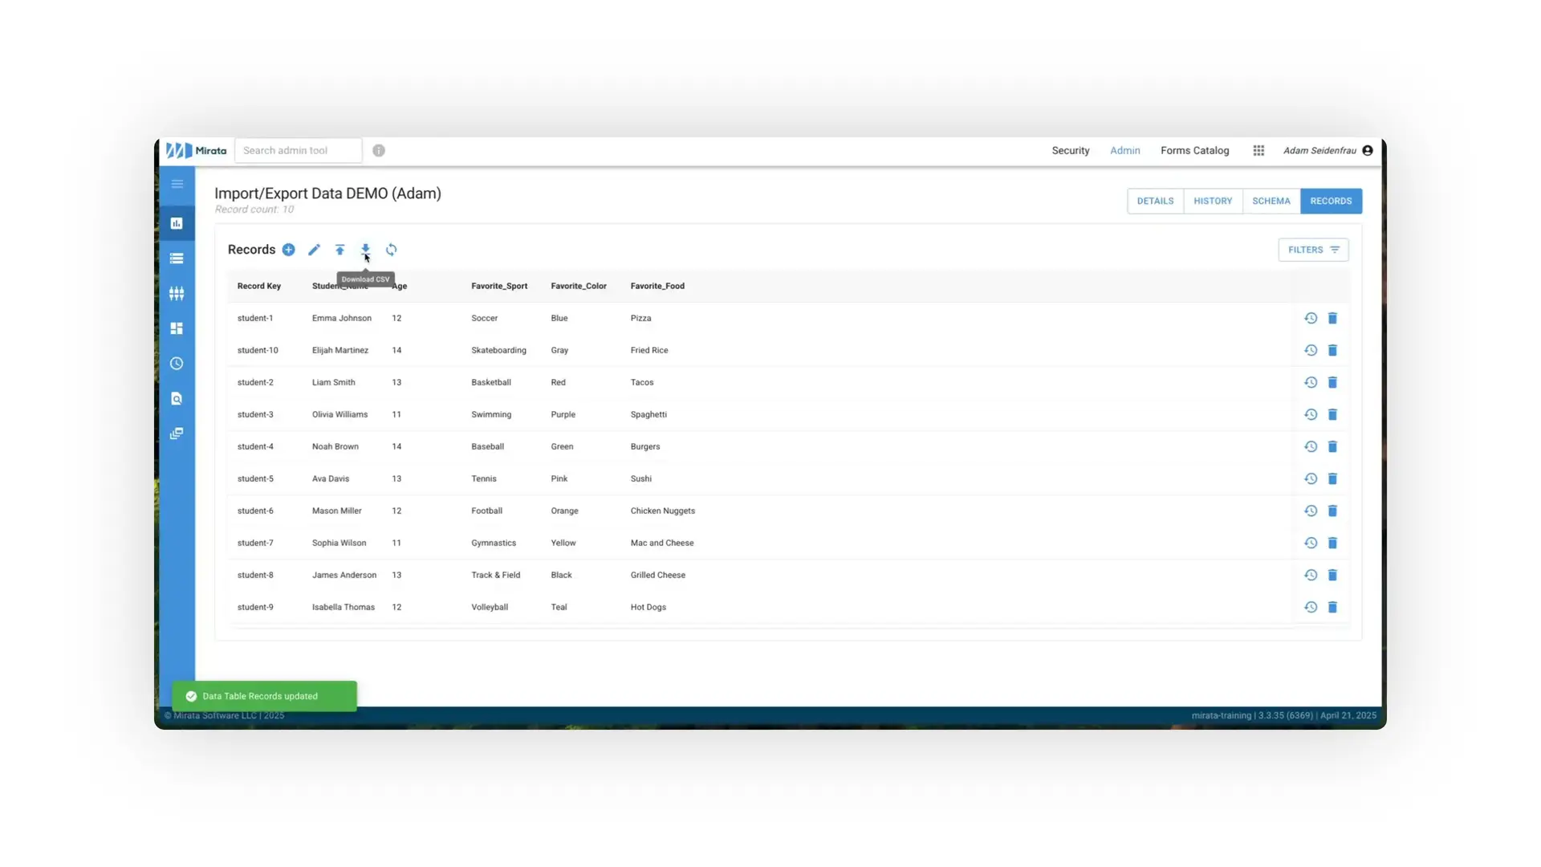
Task: Click the edit records pencil icon
Action: click(x=314, y=250)
